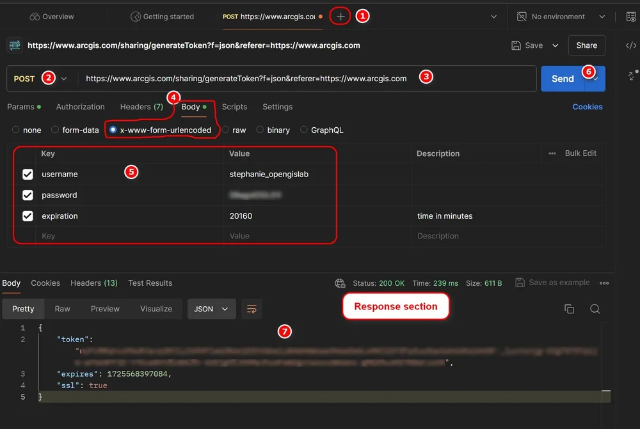640x429 pixels.
Task: Click the Overview tab icon
Action: pyautogui.click(x=35, y=17)
